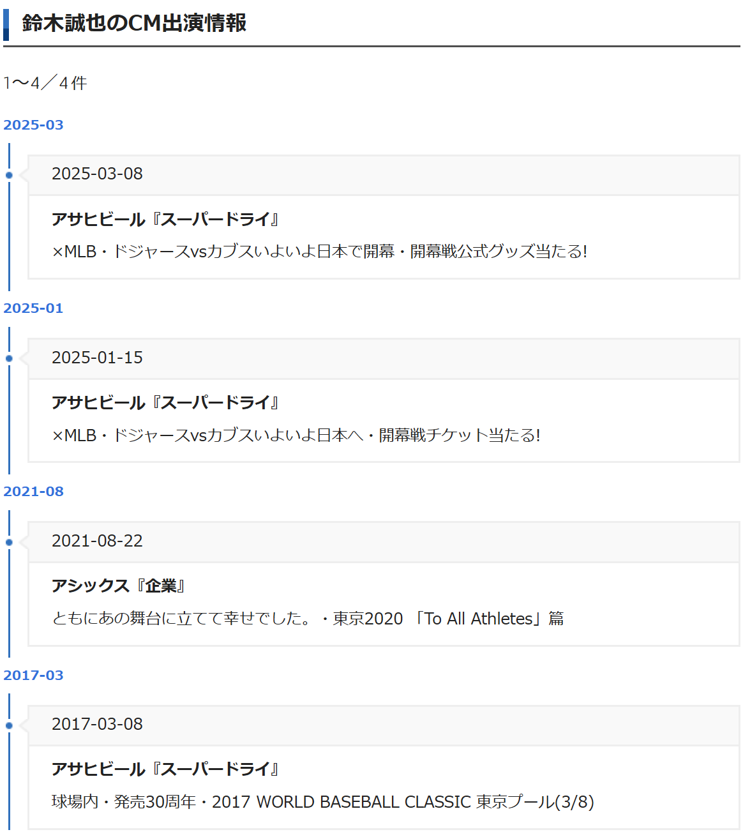Select timeline dot beside 2017-03-08 entry
Image resolution: width=750 pixels, height=839 pixels.
pyautogui.click(x=9, y=725)
